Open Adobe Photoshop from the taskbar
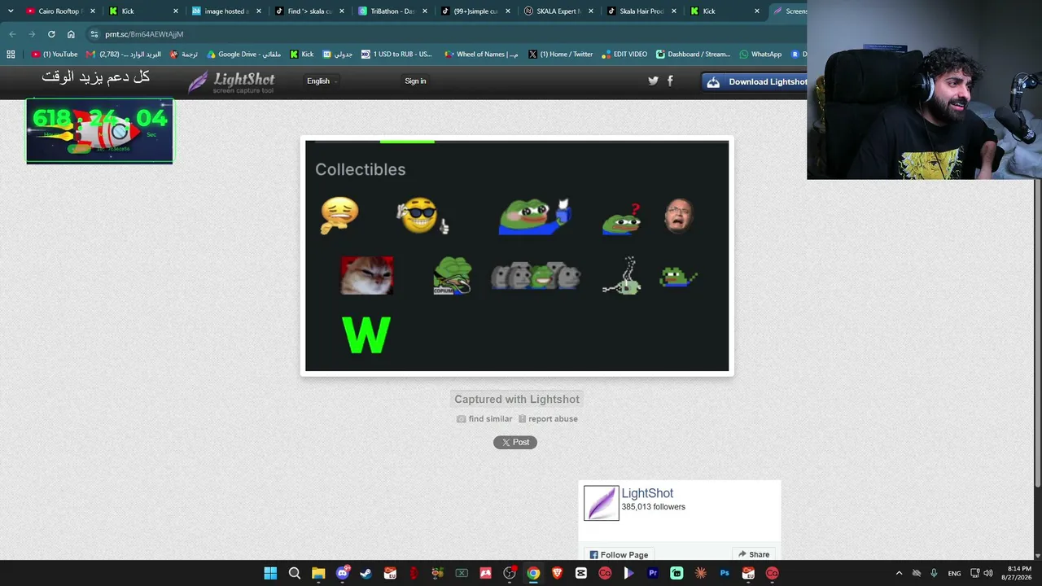The height and width of the screenshot is (586, 1042). click(x=725, y=573)
